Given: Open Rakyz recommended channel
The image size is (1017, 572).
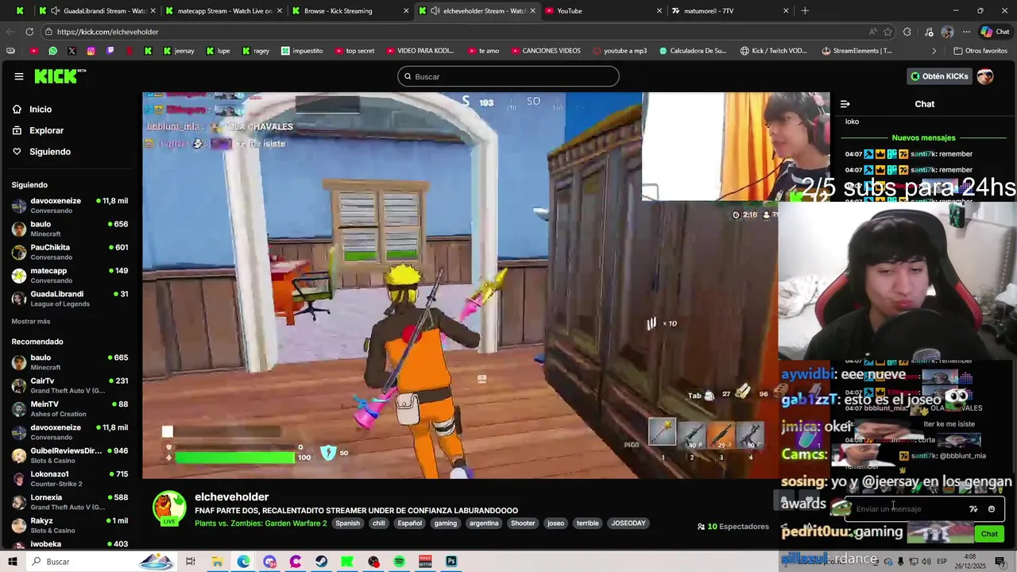Looking at the screenshot, I should pos(70,525).
